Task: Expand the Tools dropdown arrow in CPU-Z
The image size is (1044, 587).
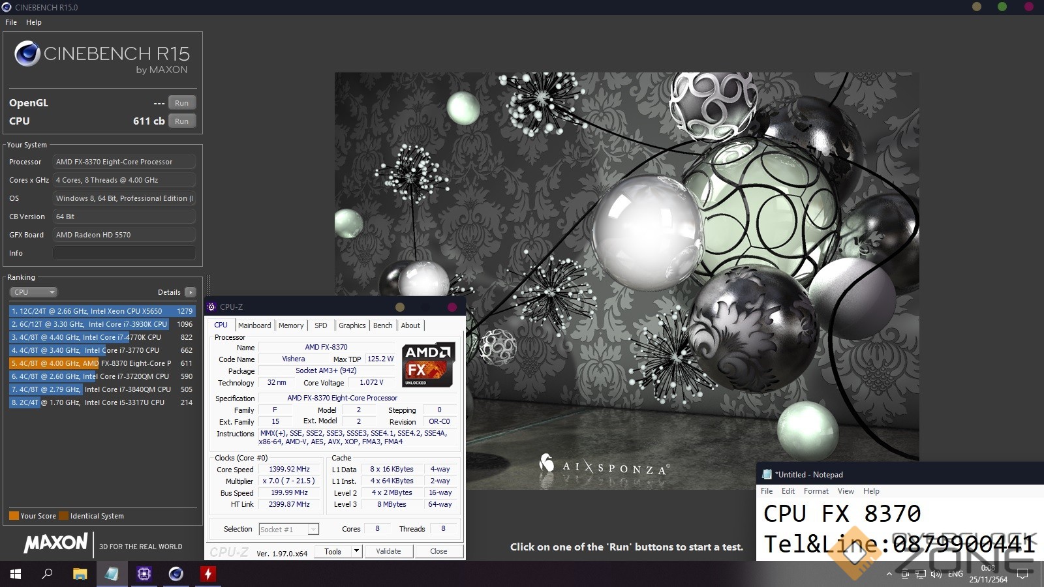Action: (356, 551)
